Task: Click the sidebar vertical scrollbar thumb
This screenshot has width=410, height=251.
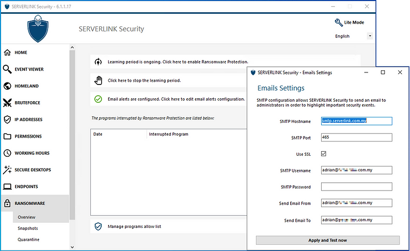Action: 72,135
